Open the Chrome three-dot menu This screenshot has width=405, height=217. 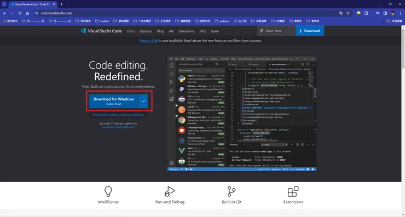401,13
